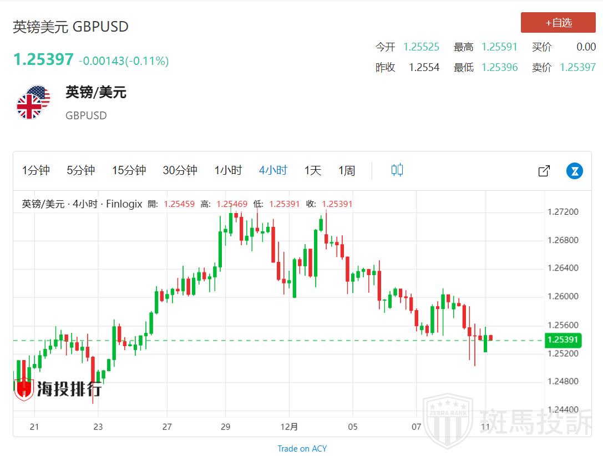Open the Trade on ACY link
603x456 pixels.
tap(302, 448)
